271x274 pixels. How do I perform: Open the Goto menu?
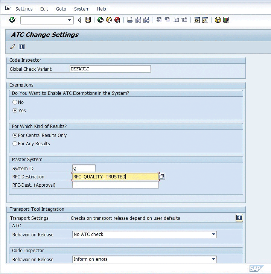coord(61,9)
